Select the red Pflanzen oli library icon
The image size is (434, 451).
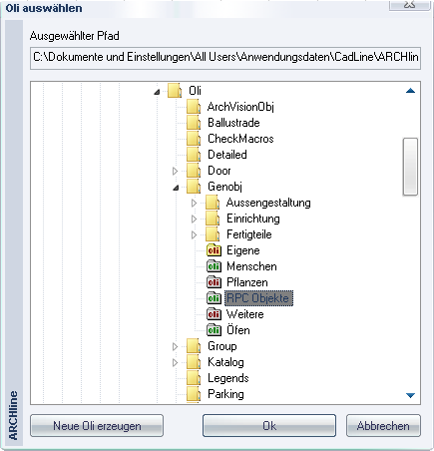pos(214,282)
